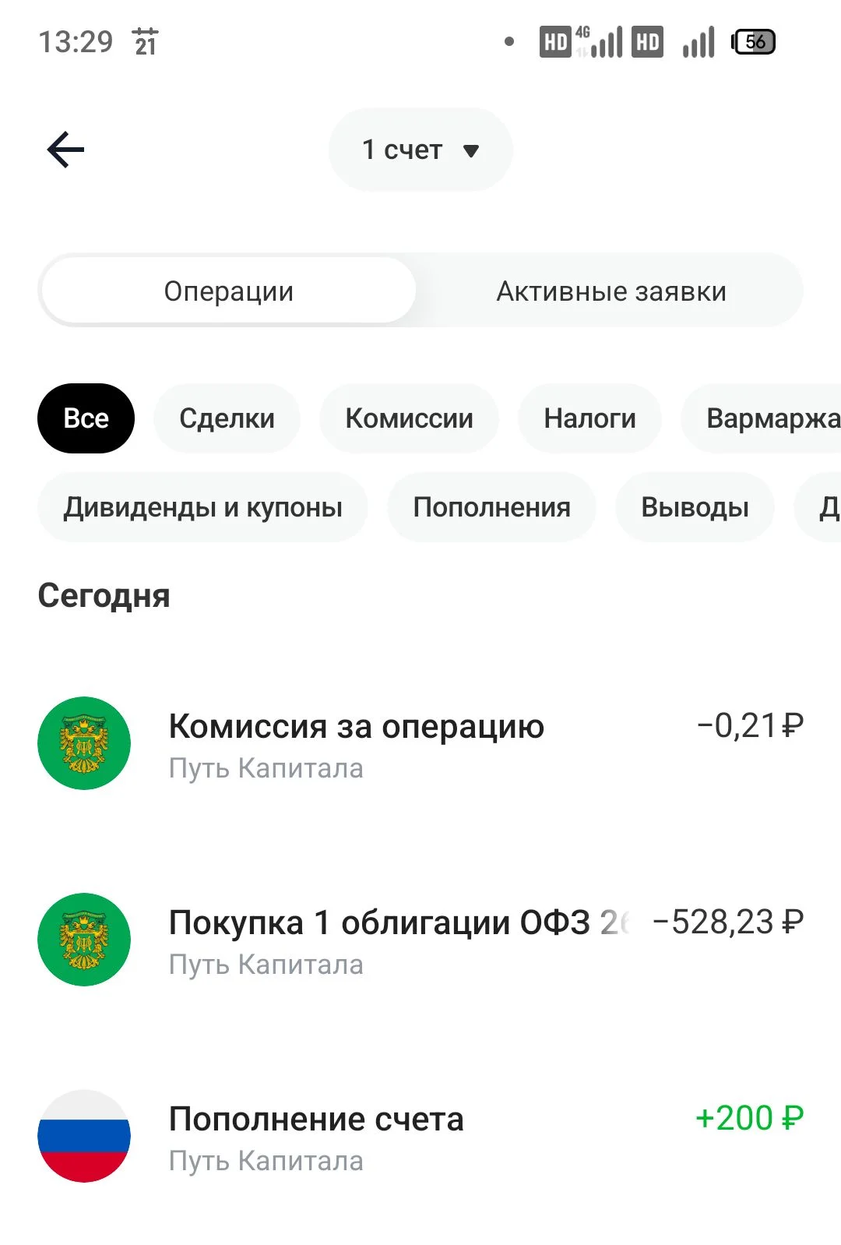This screenshot has width=841, height=1245.
Task: Switch to the «Активные заявки» tab
Action: [611, 291]
